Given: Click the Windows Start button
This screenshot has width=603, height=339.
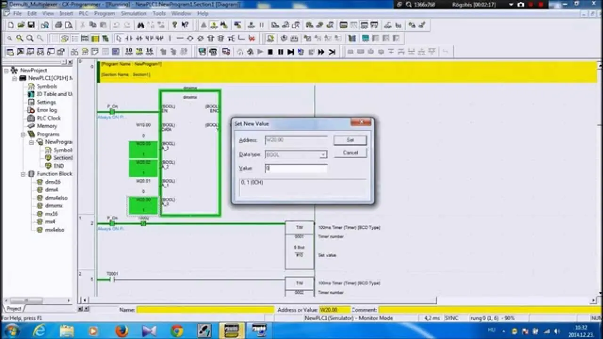Looking at the screenshot, I should (x=10, y=331).
